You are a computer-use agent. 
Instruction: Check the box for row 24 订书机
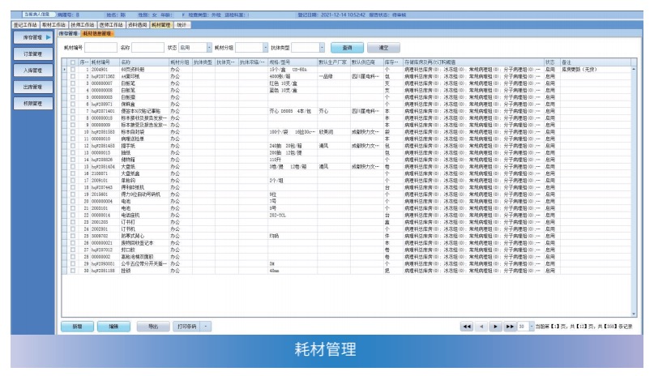73,229
